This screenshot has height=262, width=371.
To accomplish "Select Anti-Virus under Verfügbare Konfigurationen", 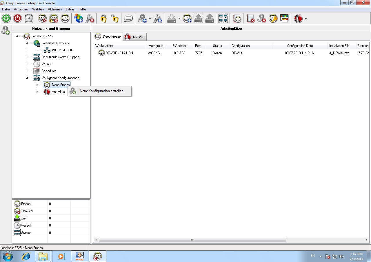I will click(58, 92).
